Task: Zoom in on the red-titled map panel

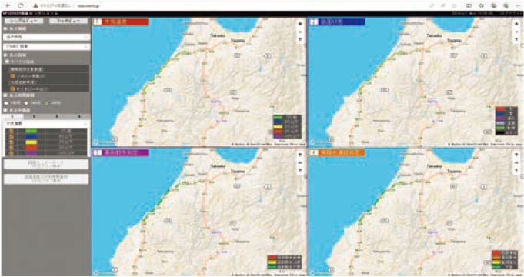Action: click(x=300, y=24)
